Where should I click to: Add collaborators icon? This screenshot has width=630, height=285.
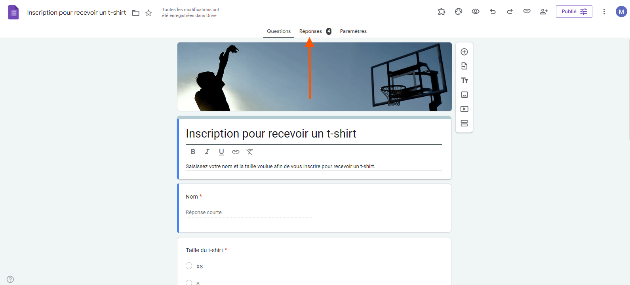coord(544,11)
